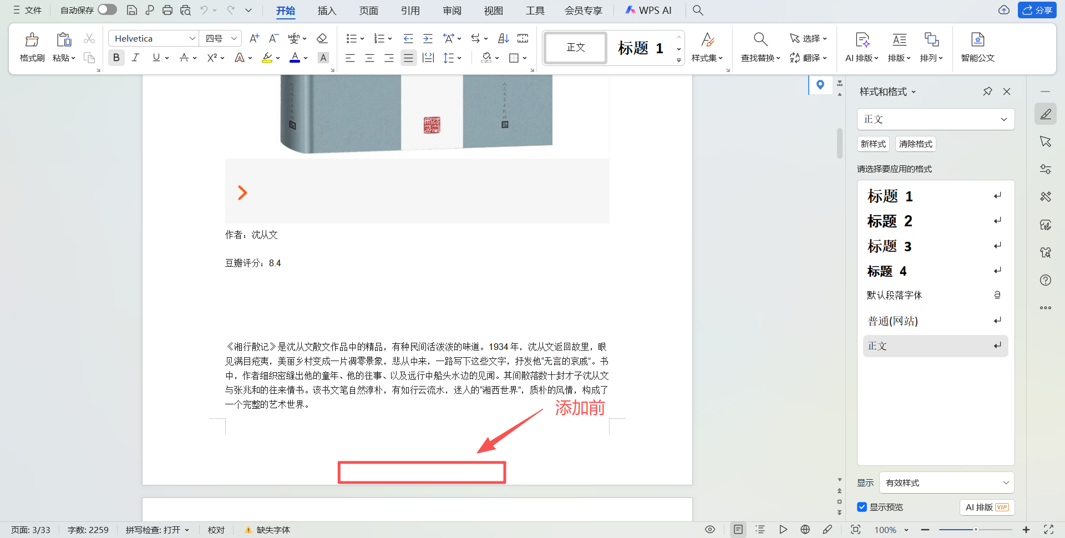The height and width of the screenshot is (538, 1065).
Task: Select the Format Painter (格式刷) tool
Action: [x=32, y=47]
